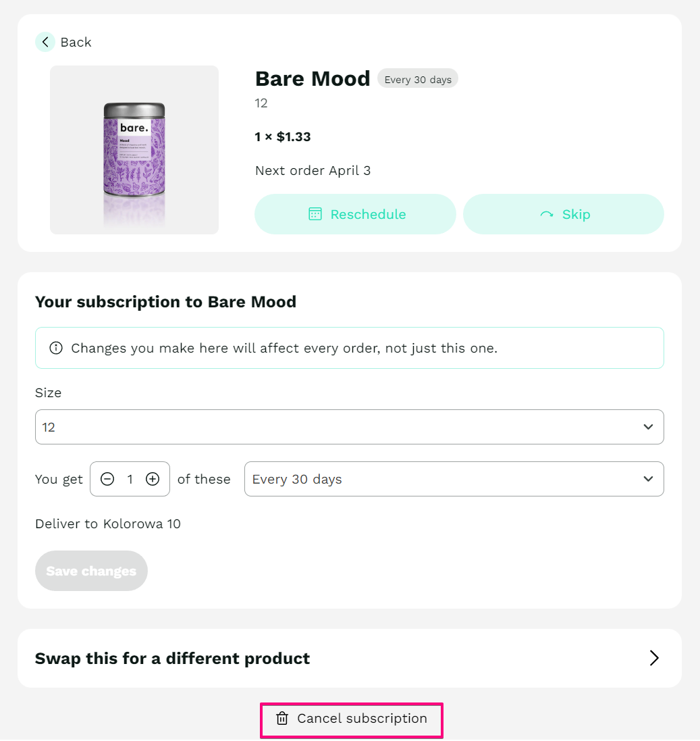Screen dimensions: 700x741
Task: Click the Save changes button
Action: pos(91,570)
